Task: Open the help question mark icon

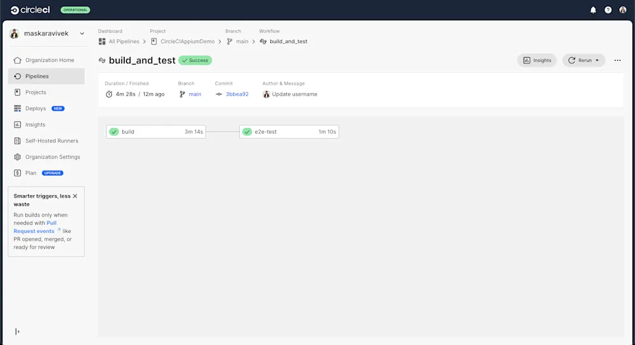Action: point(608,10)
